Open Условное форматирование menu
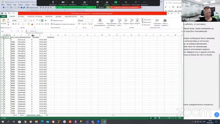220x124 pixels. 100,22
